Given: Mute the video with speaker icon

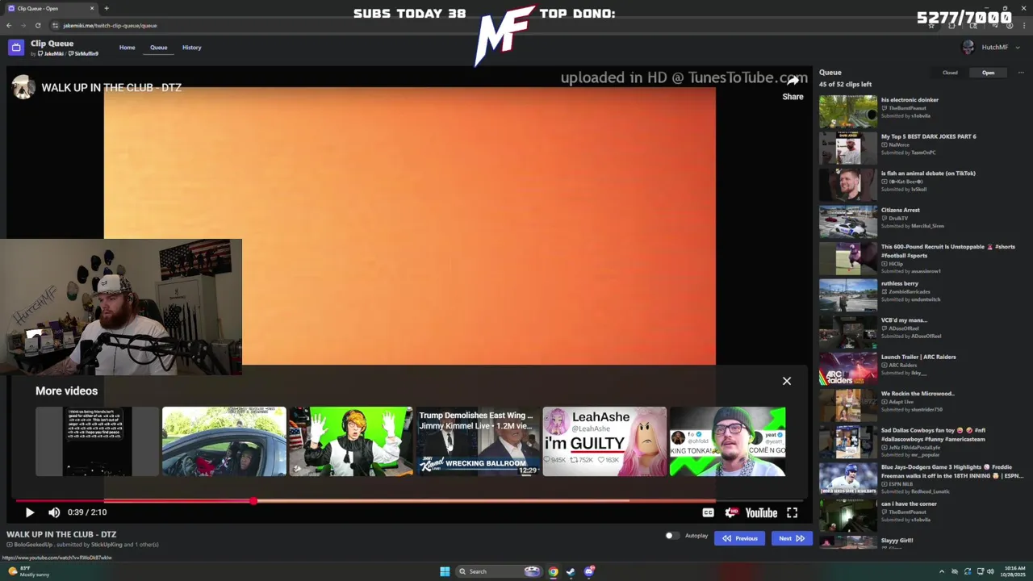Looking at the screenshot, I should pyautogui.click(x=54, y=512).
